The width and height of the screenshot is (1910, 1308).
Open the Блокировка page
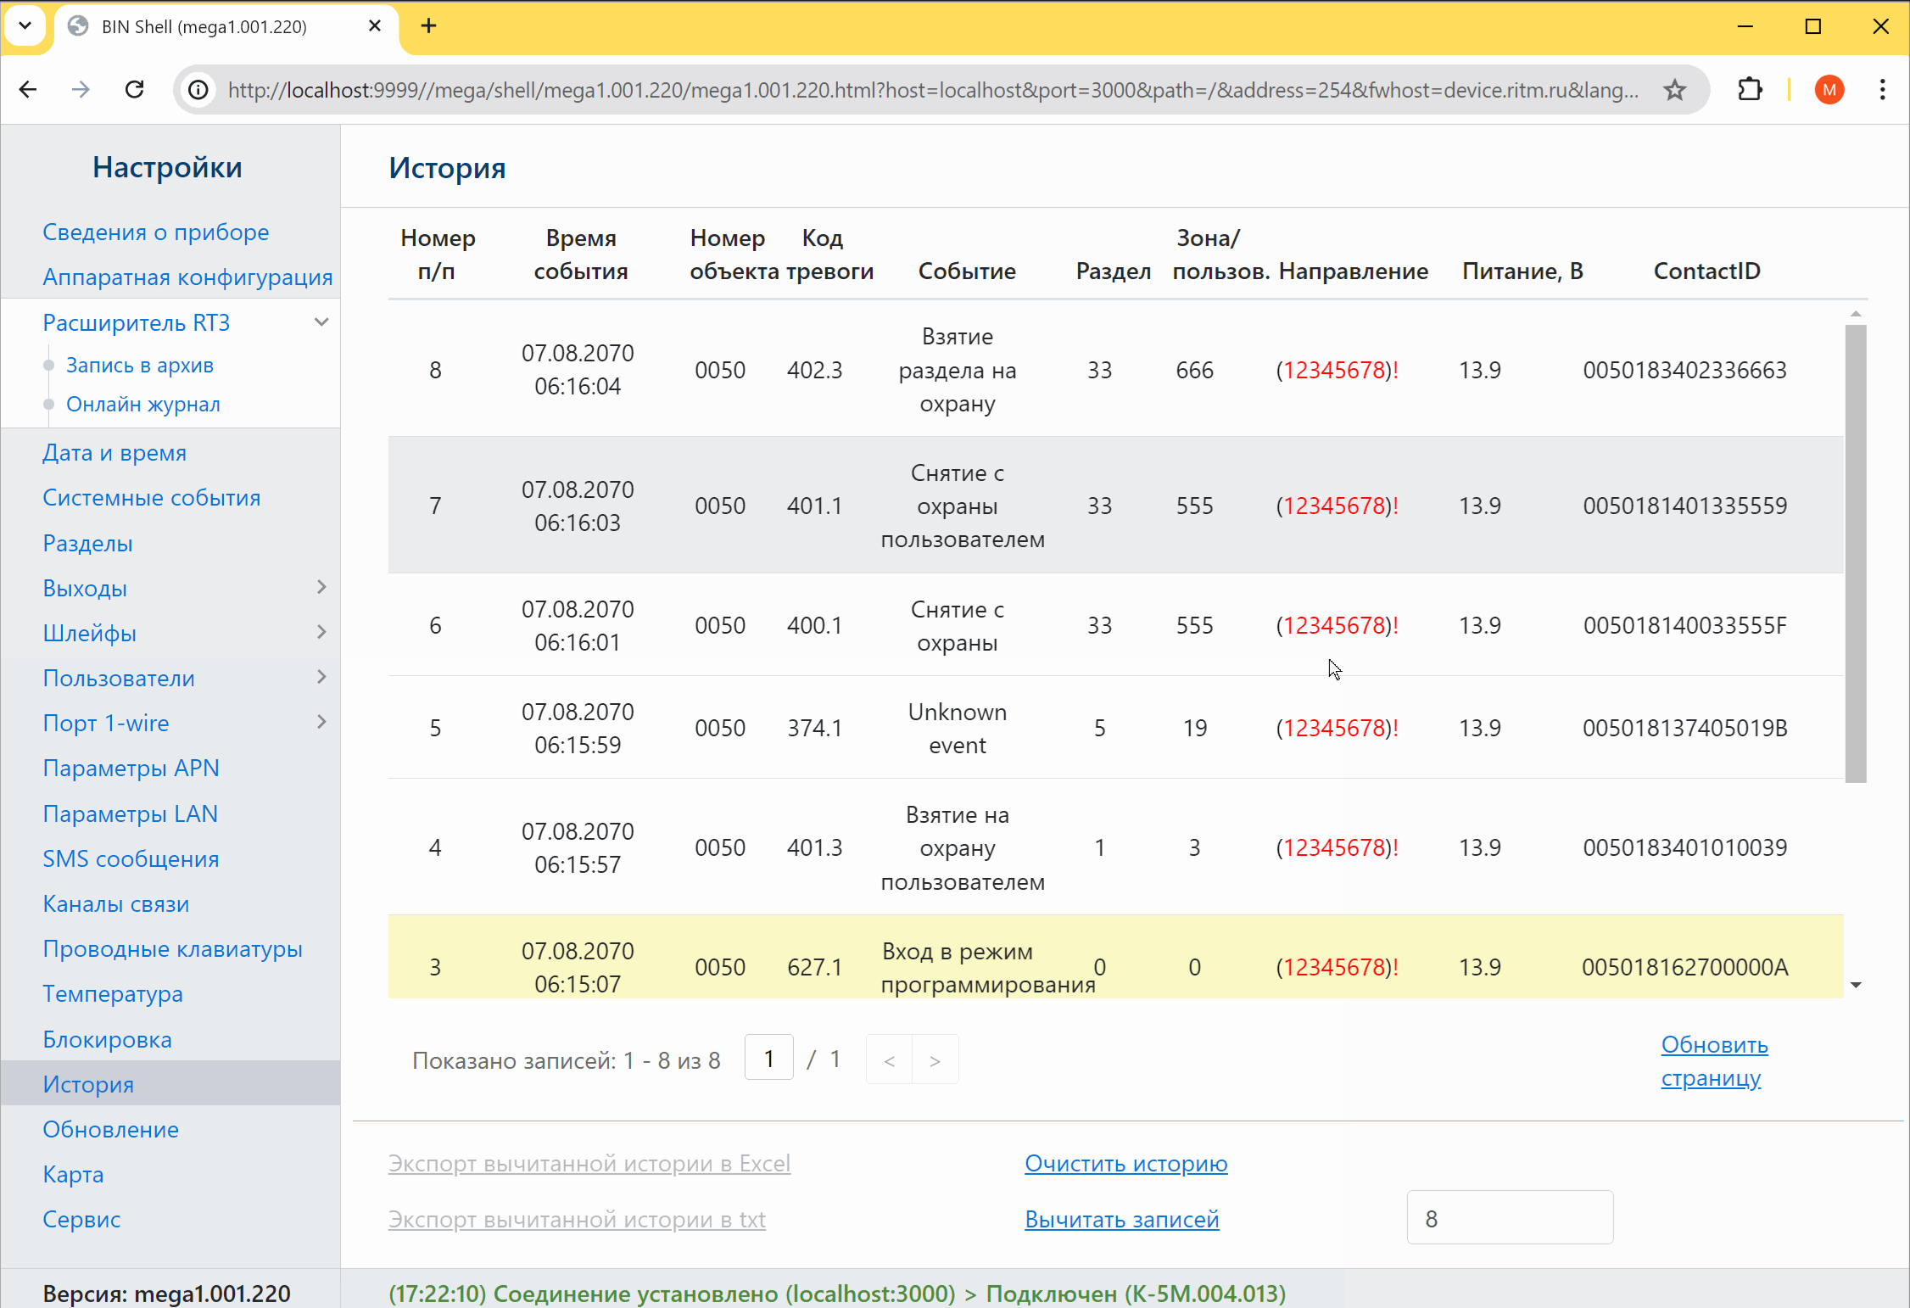pos(108,1040)
